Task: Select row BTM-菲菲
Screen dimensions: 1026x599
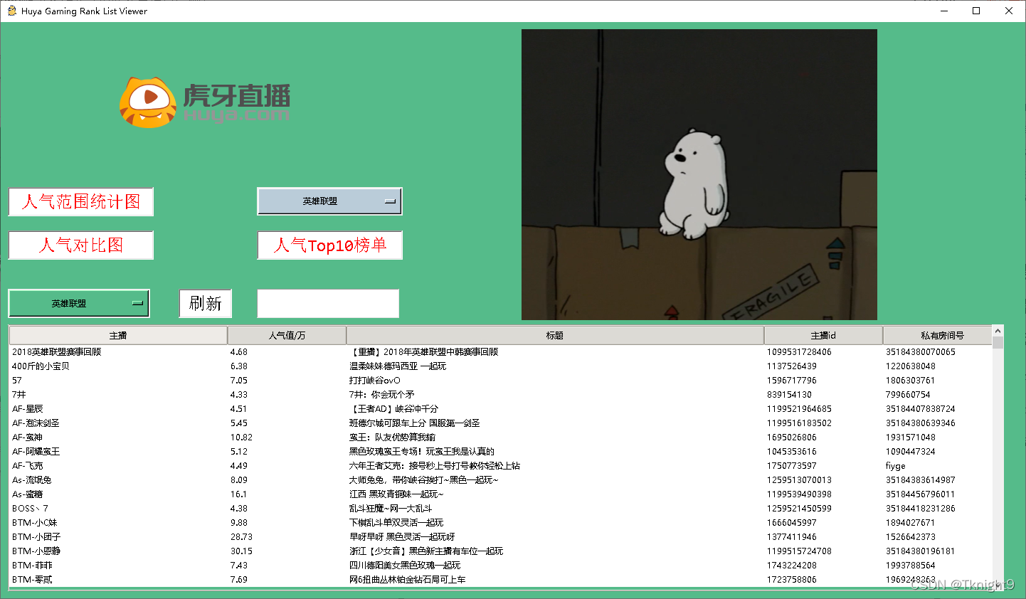Action: tap(500, 565)
